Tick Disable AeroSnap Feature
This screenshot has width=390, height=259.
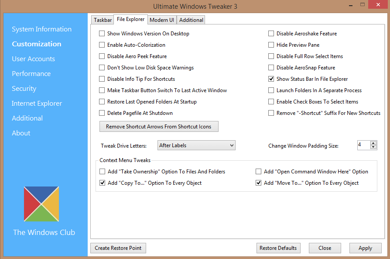point(271,68)
